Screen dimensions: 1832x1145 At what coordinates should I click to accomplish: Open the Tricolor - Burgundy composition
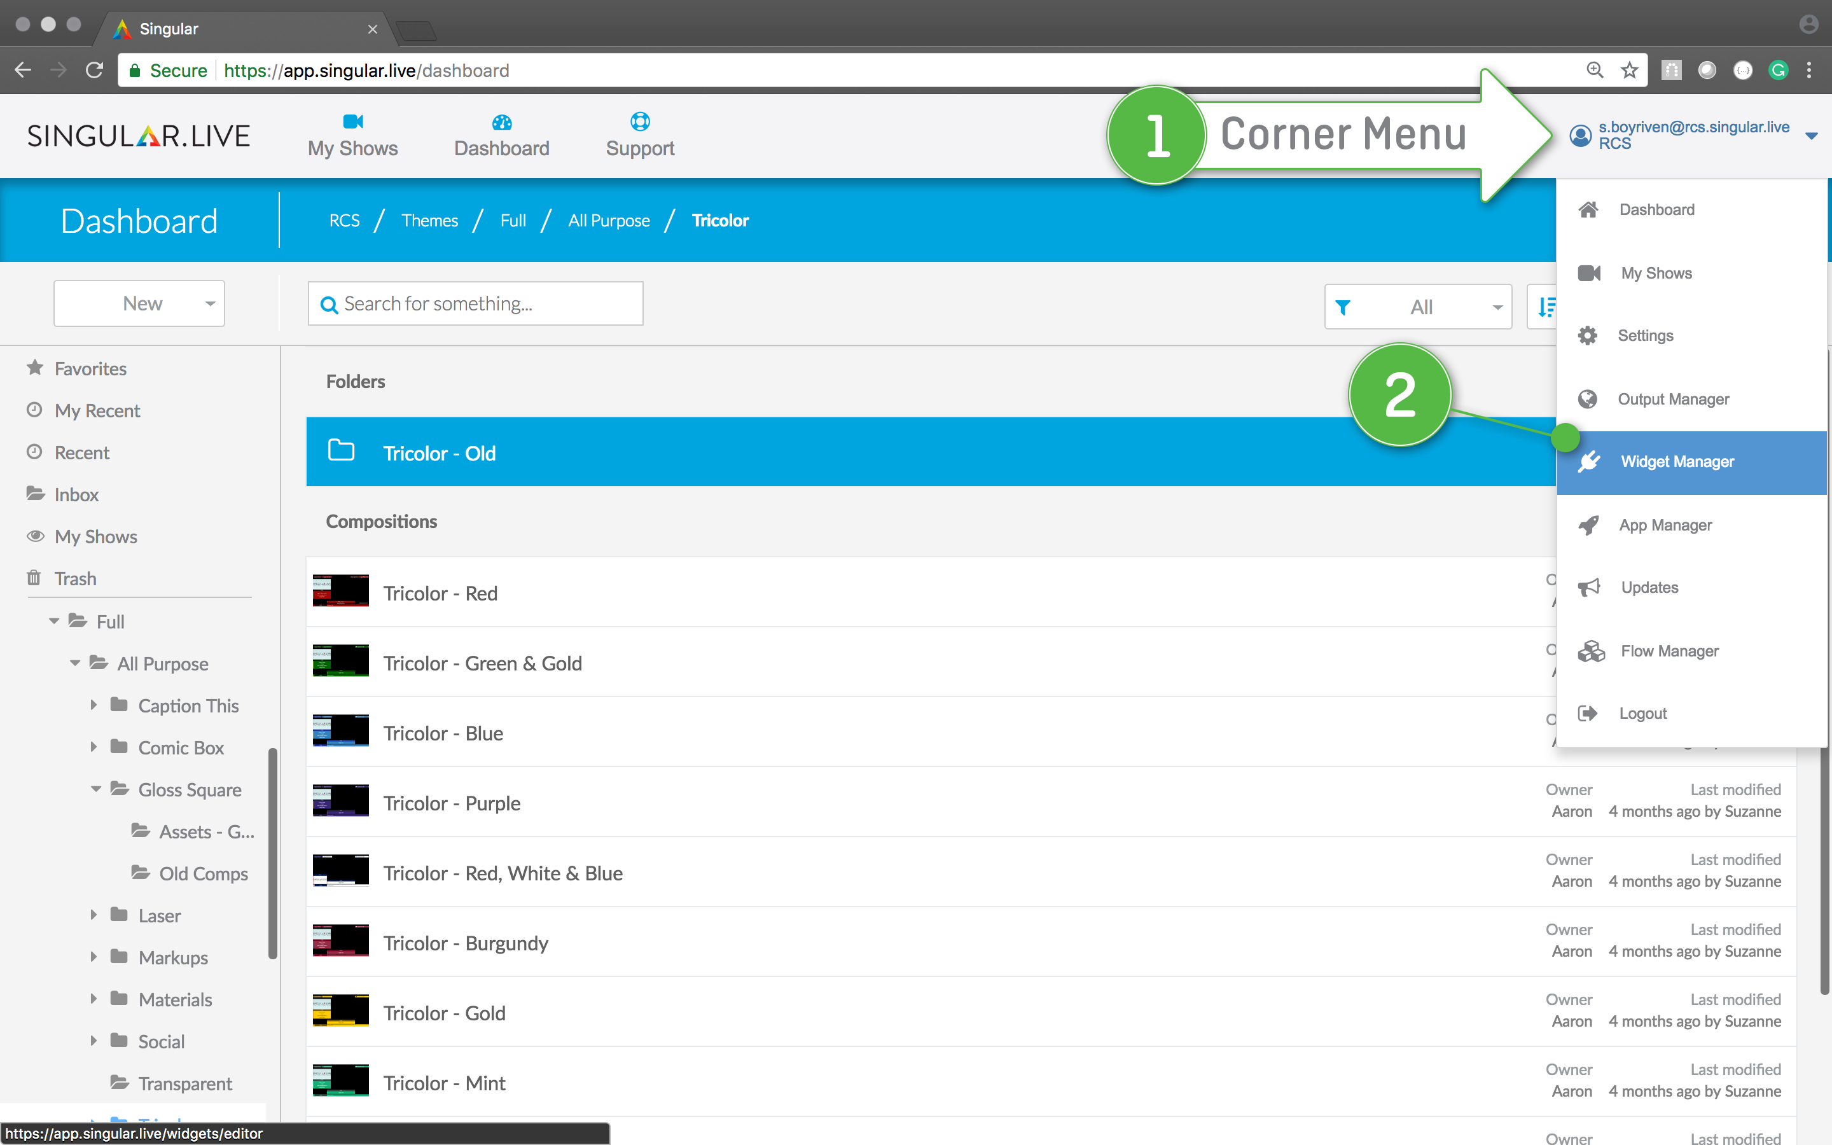coord(1051,943)
